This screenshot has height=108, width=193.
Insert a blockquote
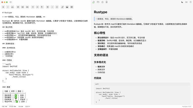coord(48,7)
